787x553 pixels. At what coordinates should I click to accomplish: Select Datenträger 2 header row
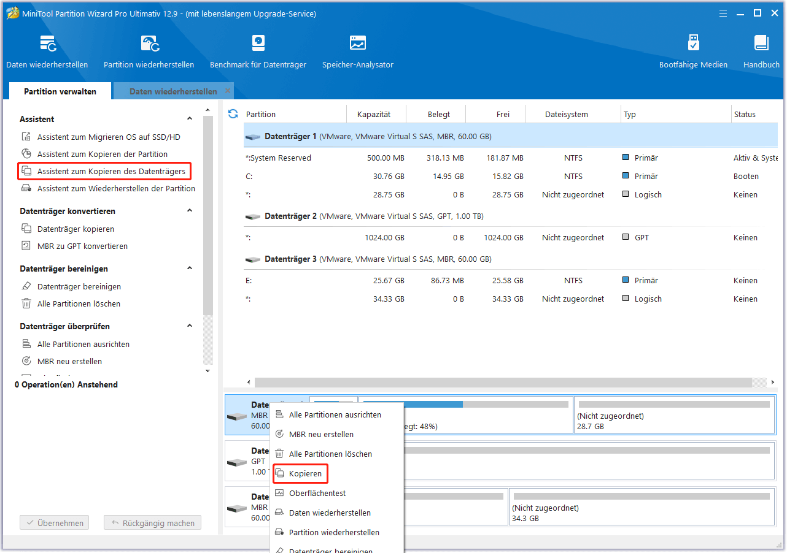coord(511,216)
